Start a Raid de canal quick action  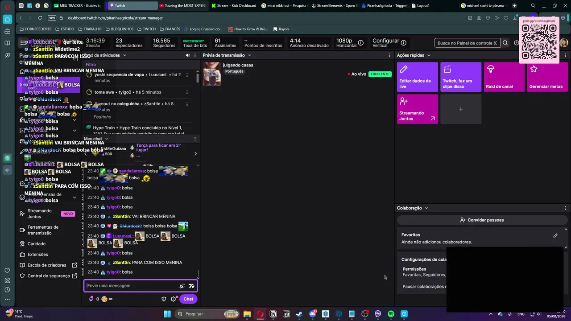coord(504,77)
